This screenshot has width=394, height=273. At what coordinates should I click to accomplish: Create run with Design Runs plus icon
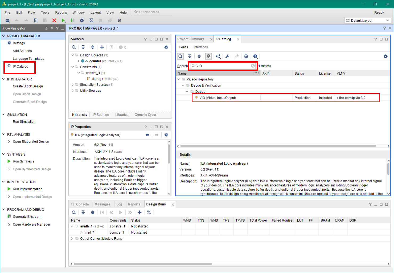click(x=139, y=212)
